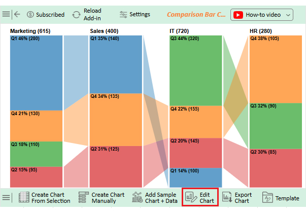
Task: Click the Reload Add-in refresh icon
Action: 76,14
